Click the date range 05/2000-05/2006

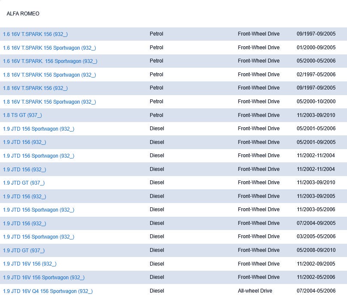tap(316, 60)
